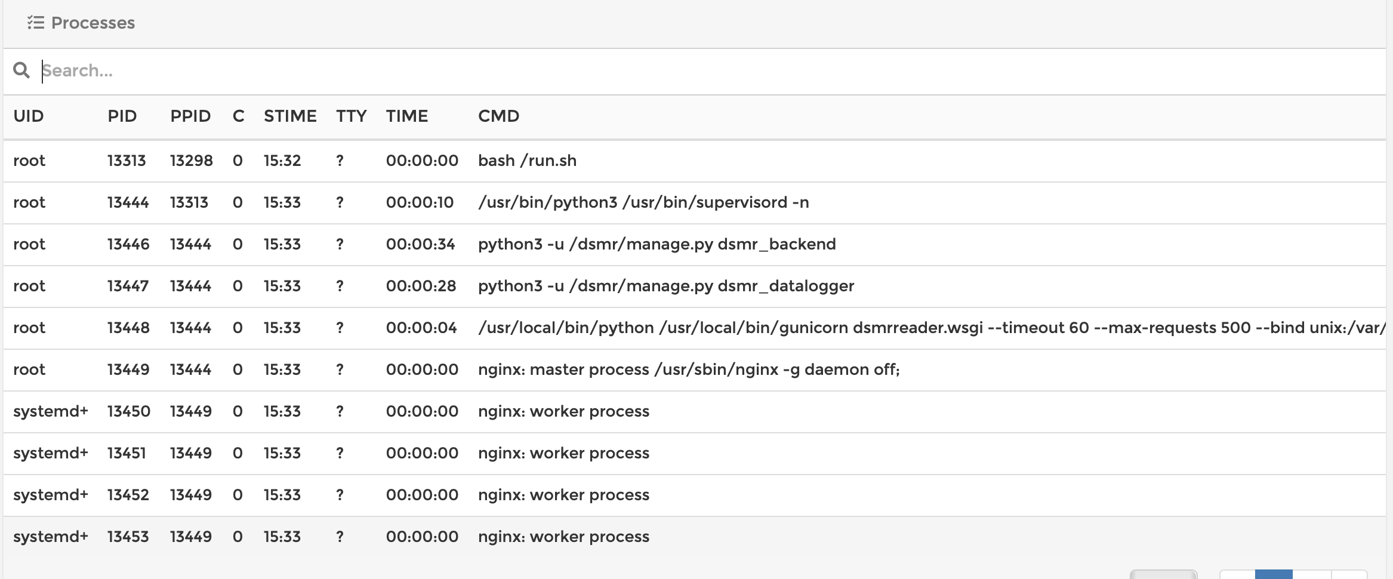
Task: Sort the table by C column
Action: pos(238,116)
